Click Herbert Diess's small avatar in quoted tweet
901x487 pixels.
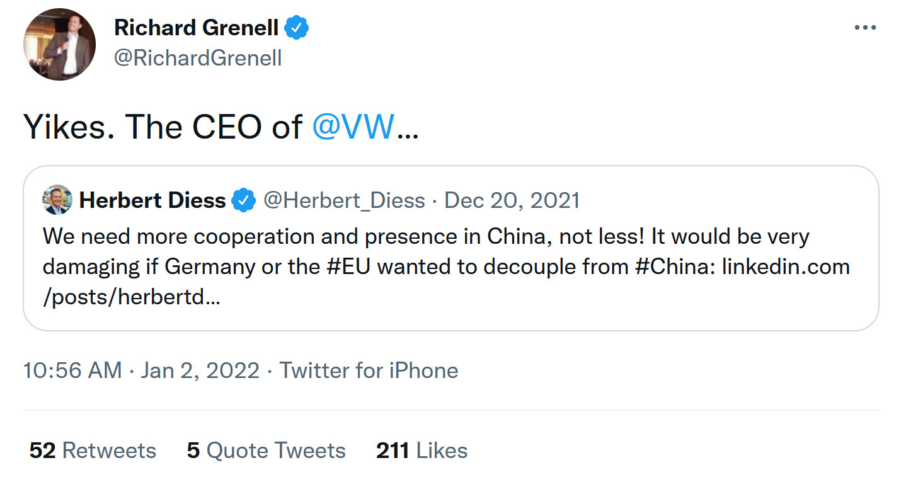[x=57, y=200]
